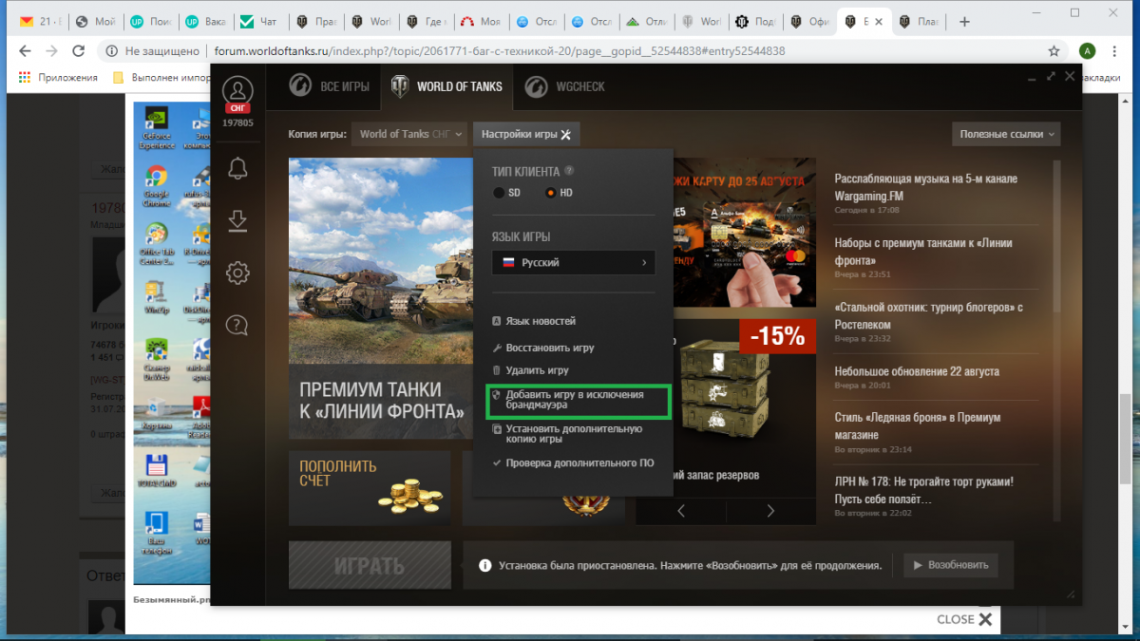Select the SD client type
Screen dimensions: 1140x641
coord(506,193)
